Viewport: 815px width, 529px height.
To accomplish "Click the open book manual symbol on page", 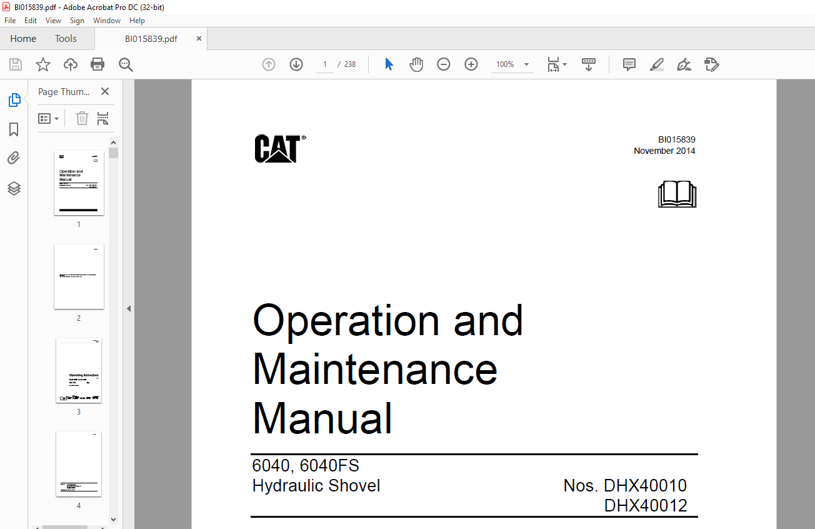I will tap(677, 194).
